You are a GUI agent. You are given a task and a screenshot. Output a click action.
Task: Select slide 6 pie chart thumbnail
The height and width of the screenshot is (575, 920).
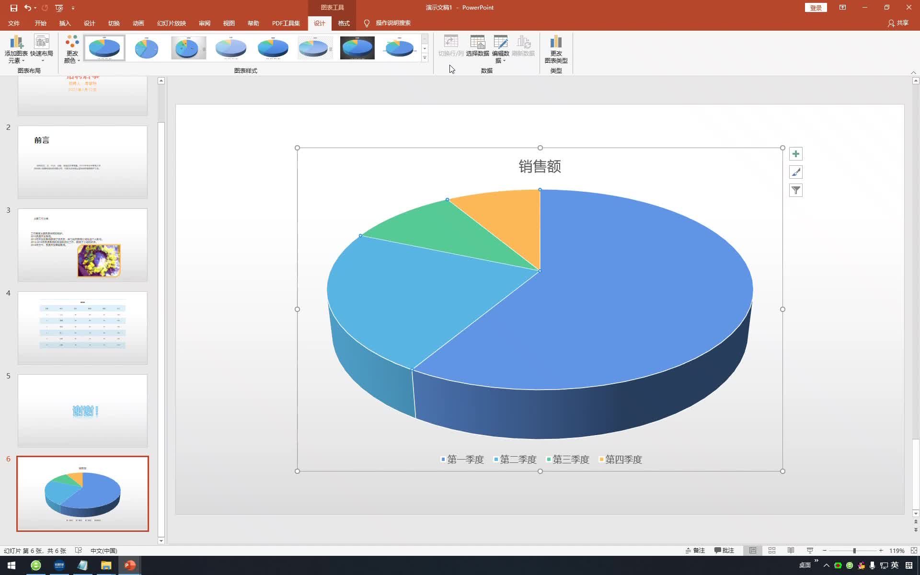coord(82,494)
